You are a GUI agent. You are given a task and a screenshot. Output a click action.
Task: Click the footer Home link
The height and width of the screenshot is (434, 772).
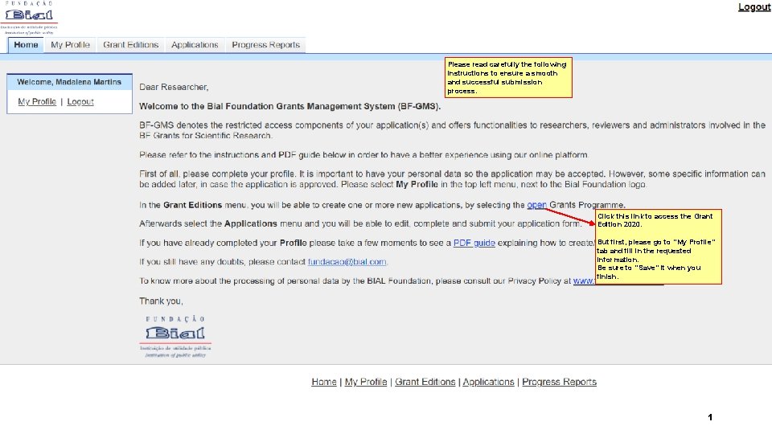(x=324, y=382)
